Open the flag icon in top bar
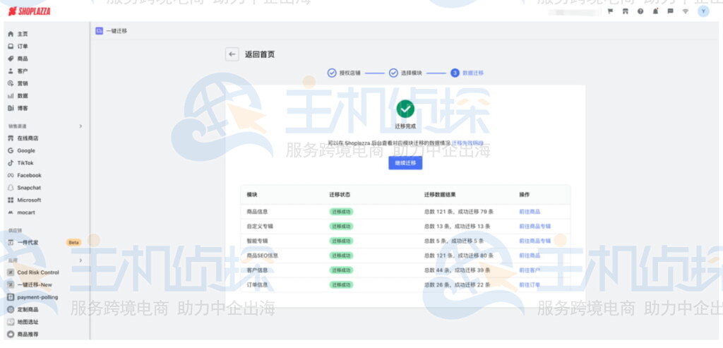Image resolution: width=723 pixels, height=348 pixels. point(610,11)
